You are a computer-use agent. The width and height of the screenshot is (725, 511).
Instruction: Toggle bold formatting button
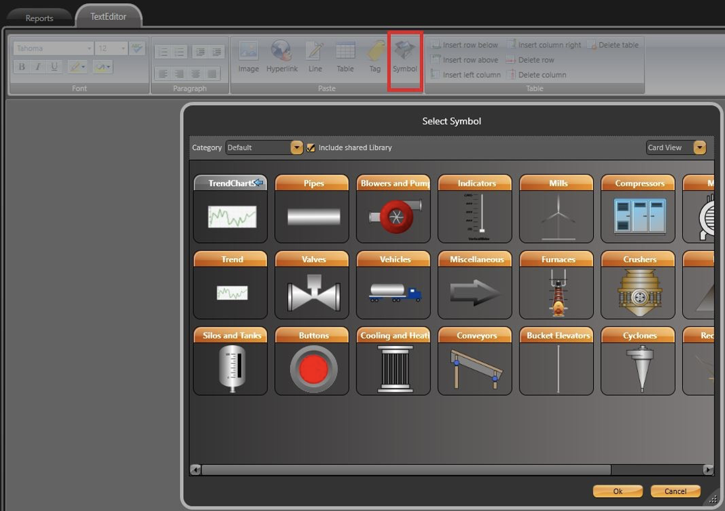[x=22, y=67]
